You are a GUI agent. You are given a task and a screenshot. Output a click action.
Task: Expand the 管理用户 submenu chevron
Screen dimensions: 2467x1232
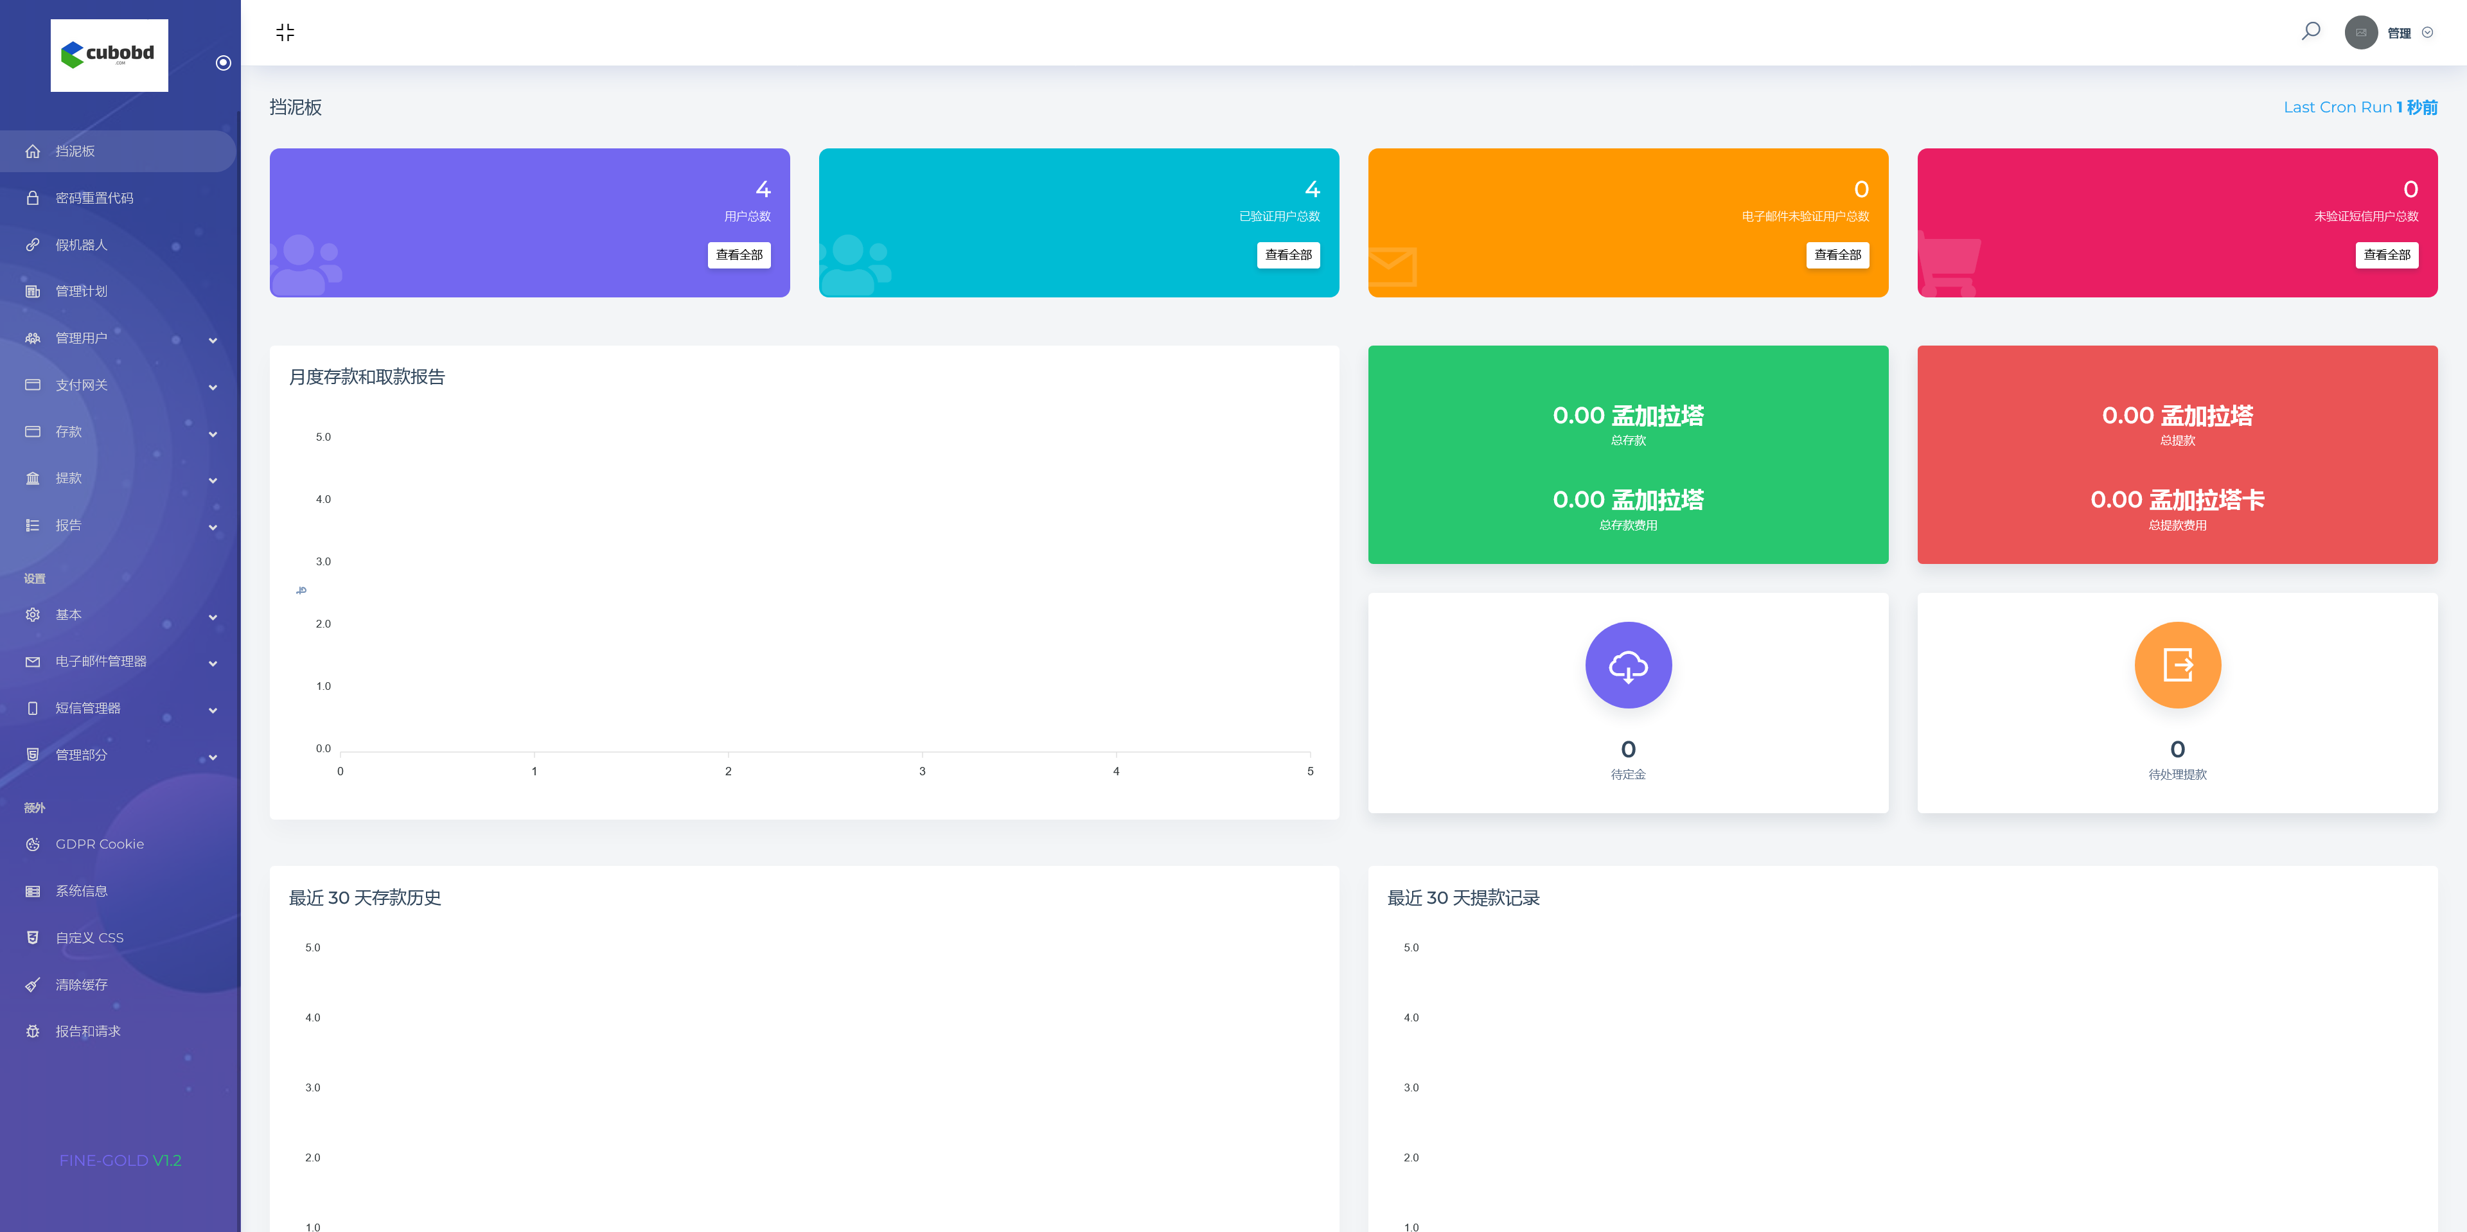tap(213, 340)
